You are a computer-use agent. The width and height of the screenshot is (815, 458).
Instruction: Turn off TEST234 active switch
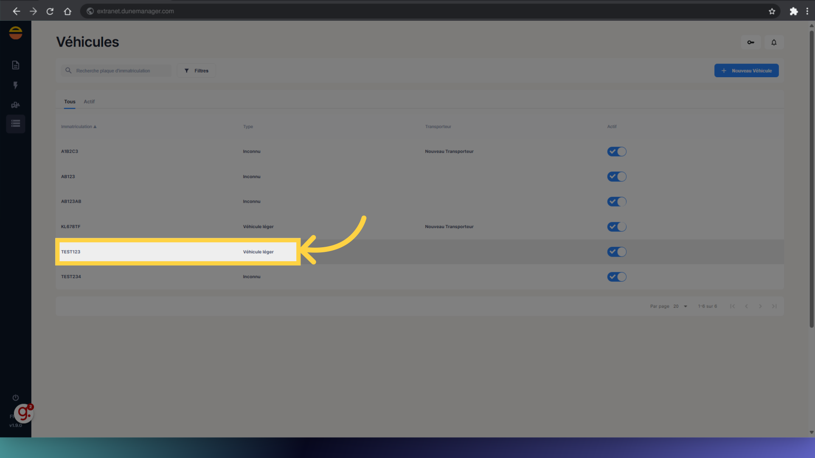(x=616, y=277)
